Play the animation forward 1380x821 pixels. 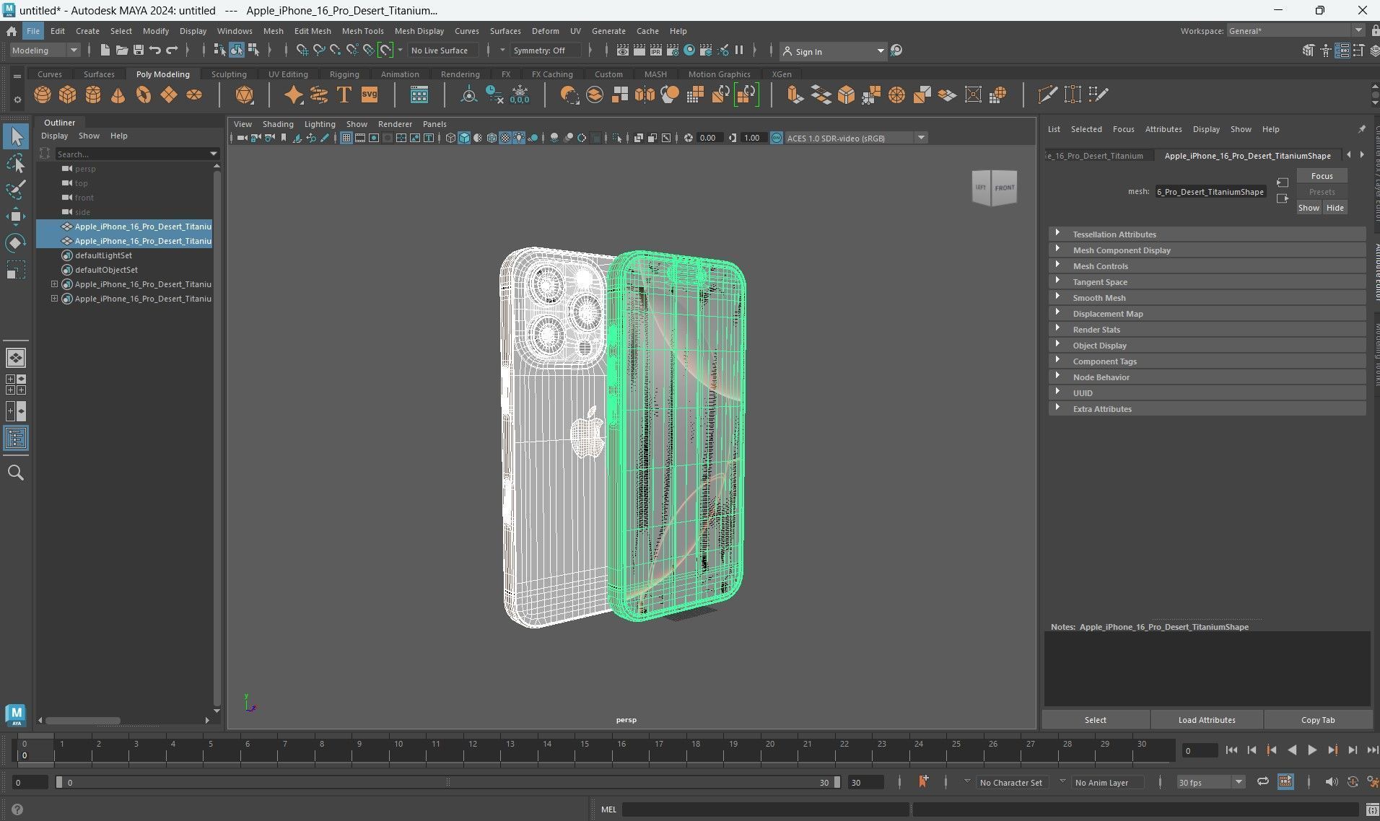pos(1312,750)
